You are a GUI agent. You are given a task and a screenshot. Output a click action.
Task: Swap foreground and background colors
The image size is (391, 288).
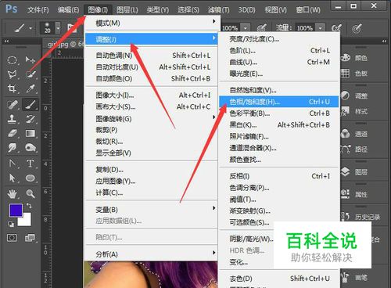29,206
